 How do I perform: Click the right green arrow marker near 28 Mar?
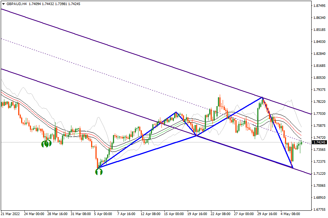click(48, 144)
